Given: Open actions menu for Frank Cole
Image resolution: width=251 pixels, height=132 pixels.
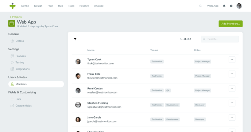Looking at the screenshot, I should [x=232, y=74].
